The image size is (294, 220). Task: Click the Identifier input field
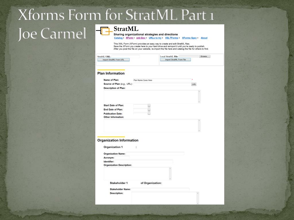(144, 162)
